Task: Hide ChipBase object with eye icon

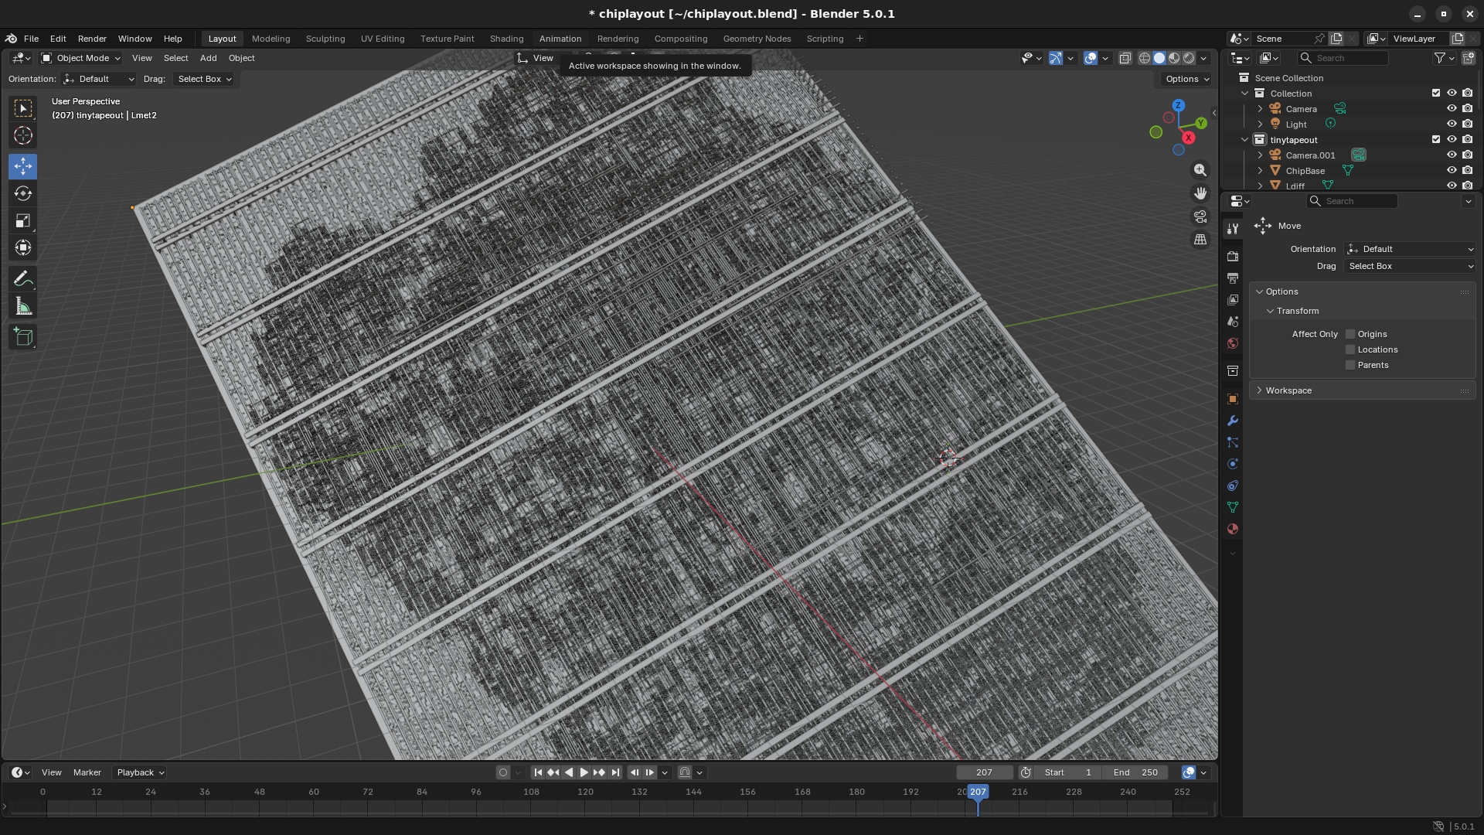Action: click(x=1452, y=170)
